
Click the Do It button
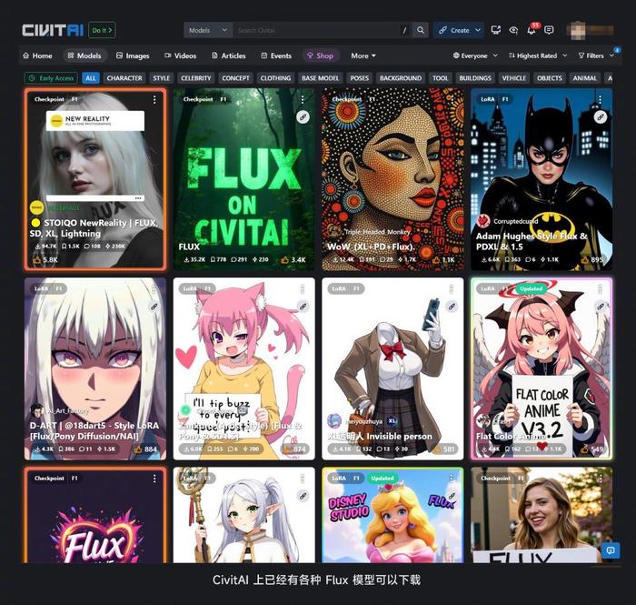(102, 30)
